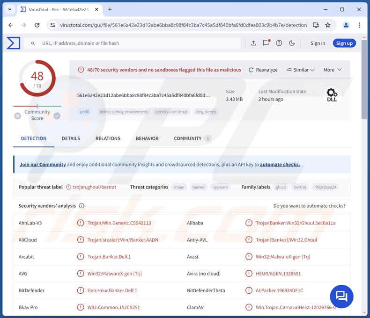Click the community score slider bar
This screenshot has width=370, height=318.
pyautogui.click(x=37, y=106)
